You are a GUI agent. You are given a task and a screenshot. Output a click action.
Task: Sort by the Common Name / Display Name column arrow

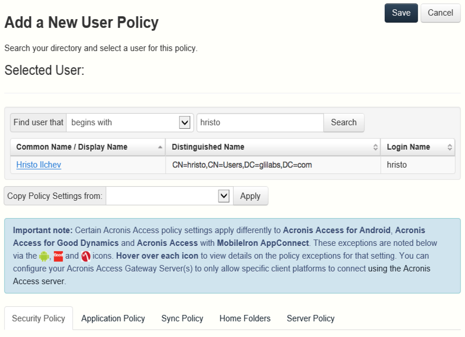tap(160, 147)
